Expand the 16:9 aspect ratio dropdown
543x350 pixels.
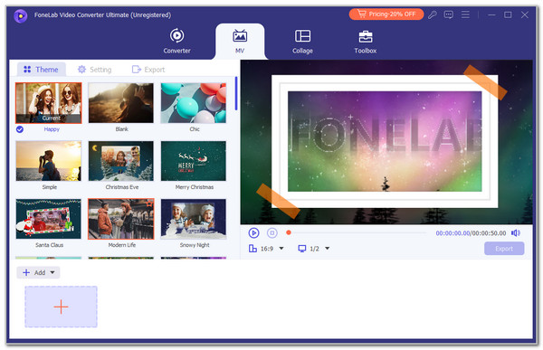pyautogui.click(x=281, y=249)
